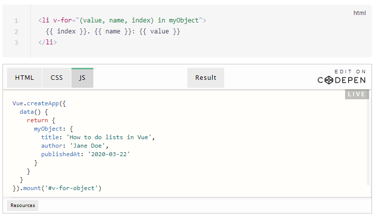Screen dimensions: 376x218
Task: Click the v-for attribute code line
Action: point(122,20)
